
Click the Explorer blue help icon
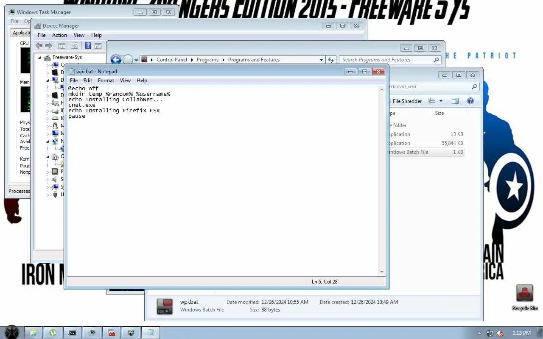click(470, 101)
